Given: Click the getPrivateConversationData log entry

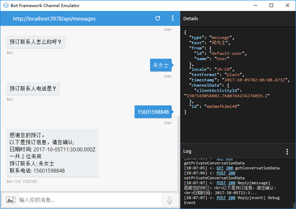Looking at the screenshot, I should click(214, 163).
